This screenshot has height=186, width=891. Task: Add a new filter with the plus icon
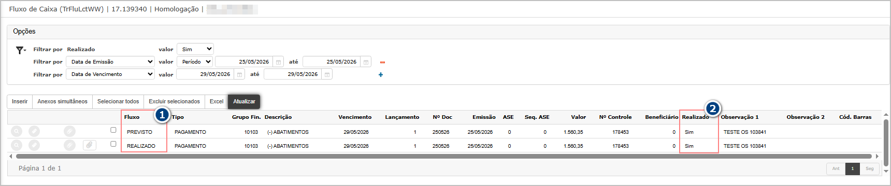[381, 75]
